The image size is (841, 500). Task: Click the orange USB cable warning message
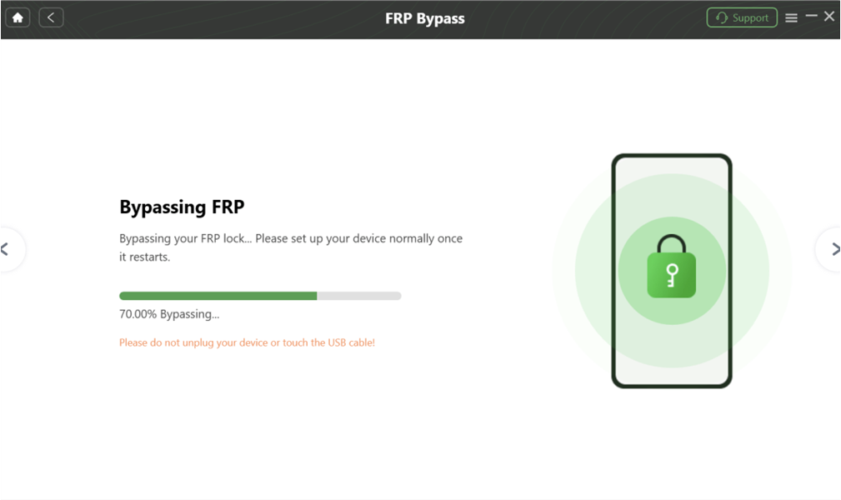247,342
